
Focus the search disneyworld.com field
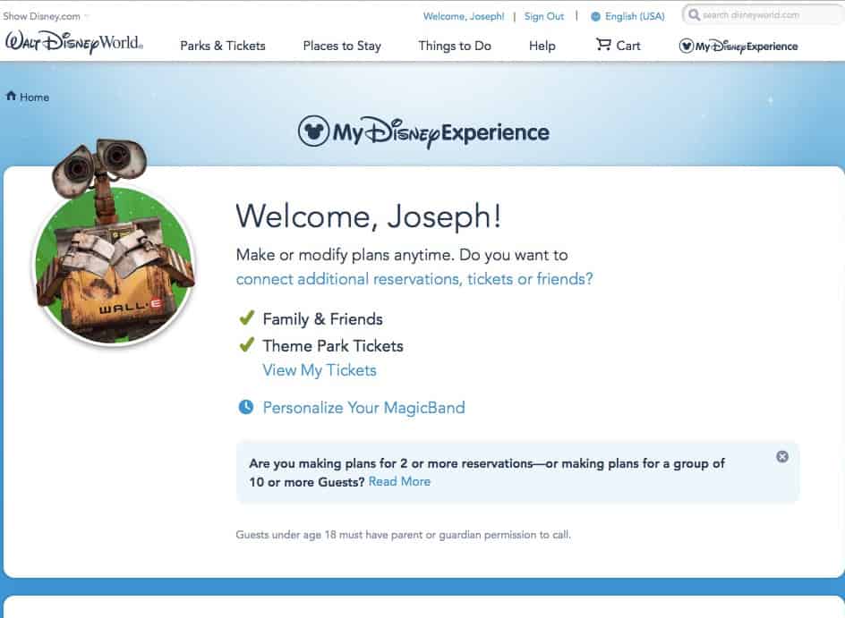point(763,14)
